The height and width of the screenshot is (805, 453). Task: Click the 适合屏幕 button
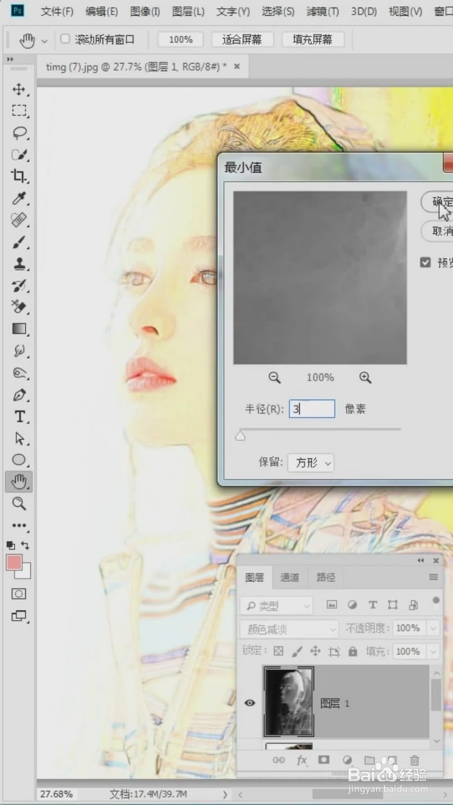(241, 40)
